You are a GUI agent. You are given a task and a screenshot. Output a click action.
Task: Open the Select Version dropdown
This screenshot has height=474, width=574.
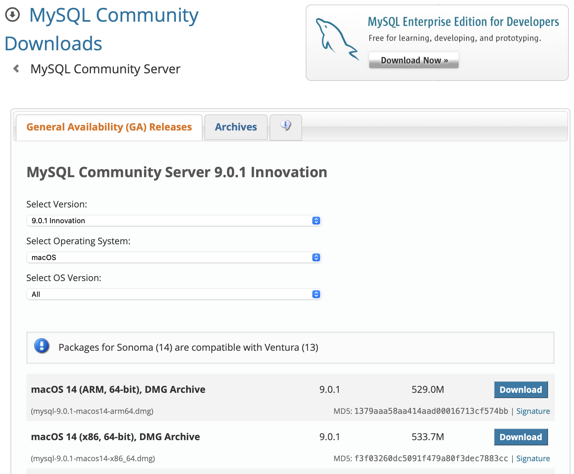point(174,221)
